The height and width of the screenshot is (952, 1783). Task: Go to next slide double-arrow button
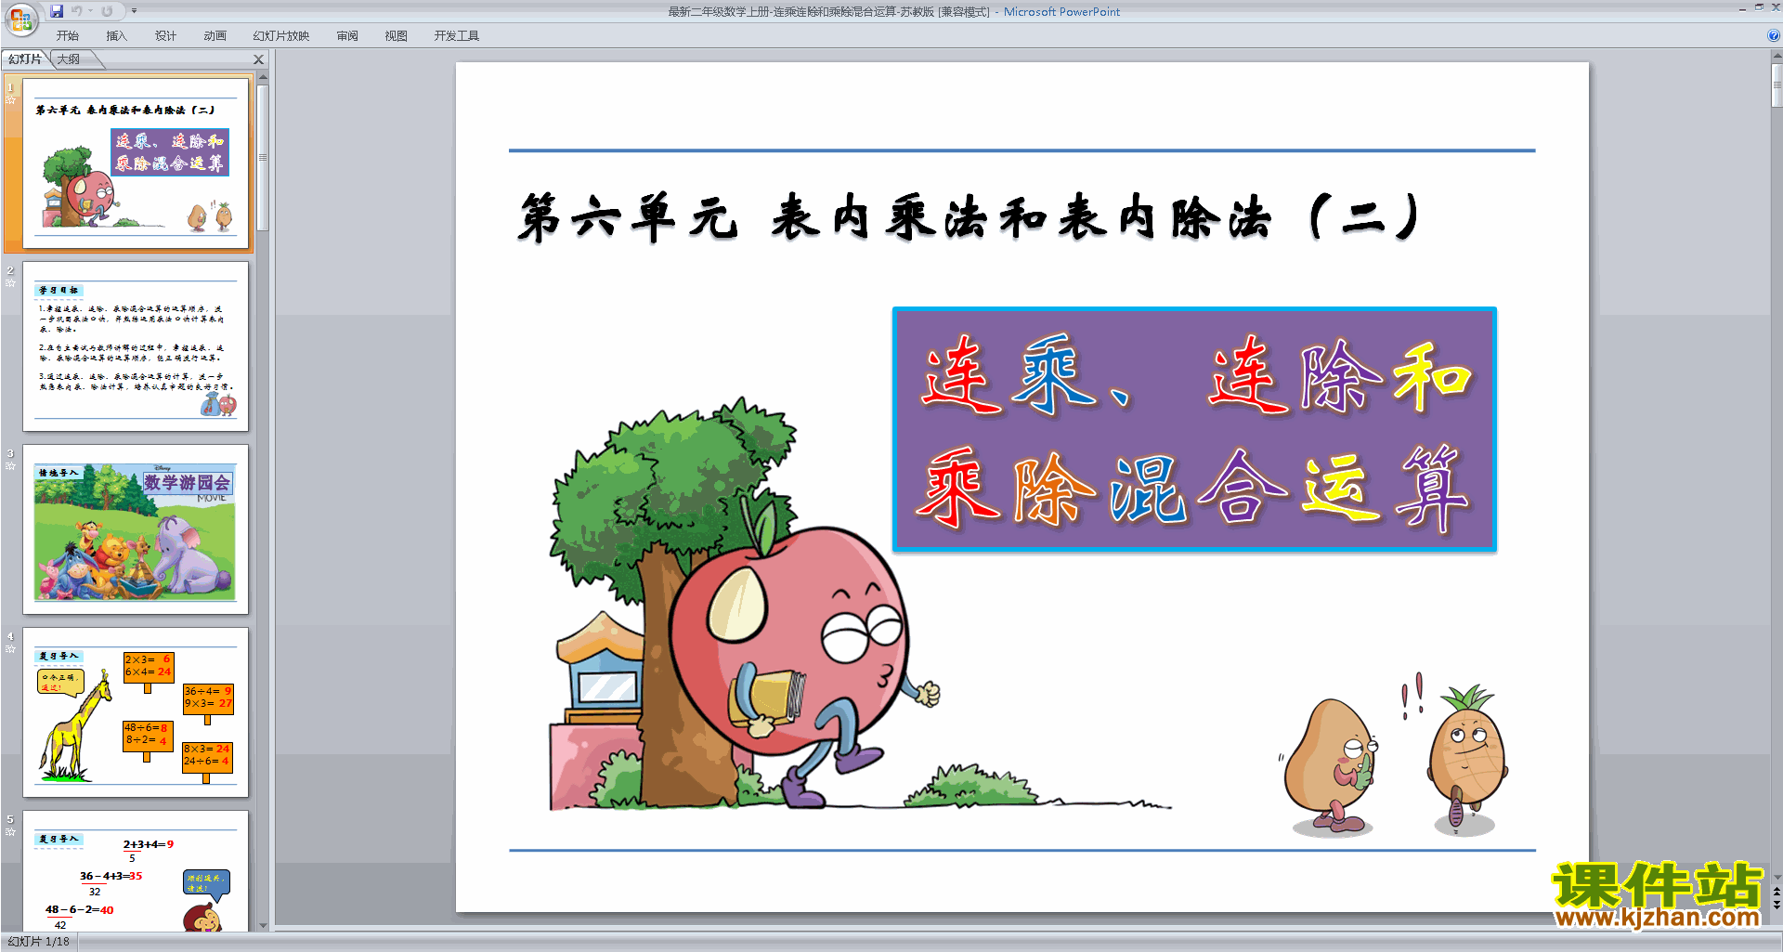click(1776, 905)
